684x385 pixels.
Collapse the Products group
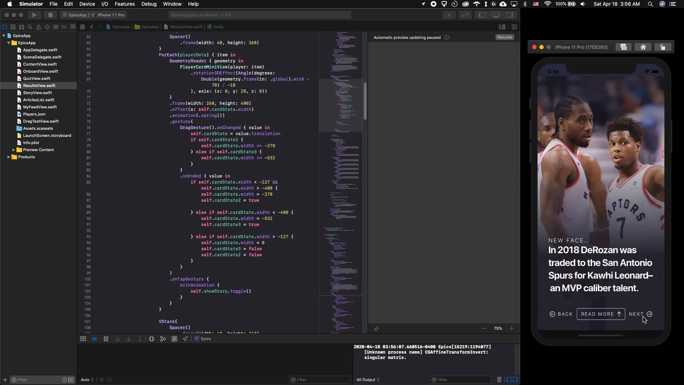[9, 157]
